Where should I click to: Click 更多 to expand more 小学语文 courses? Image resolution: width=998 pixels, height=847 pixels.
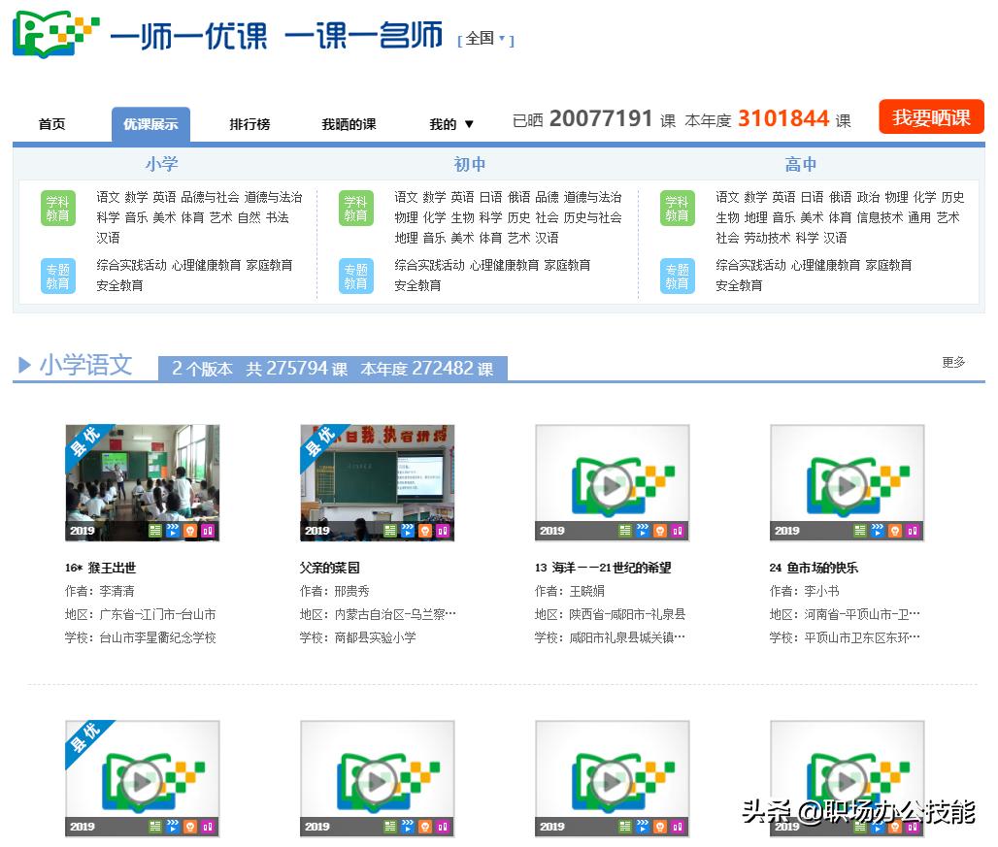pos(952,361)
